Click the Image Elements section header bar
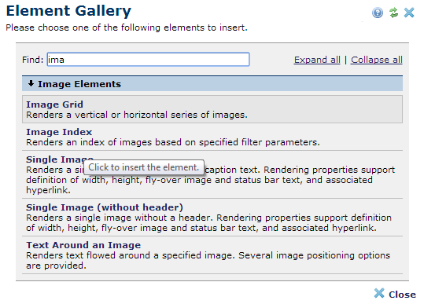 pos(212,84)
